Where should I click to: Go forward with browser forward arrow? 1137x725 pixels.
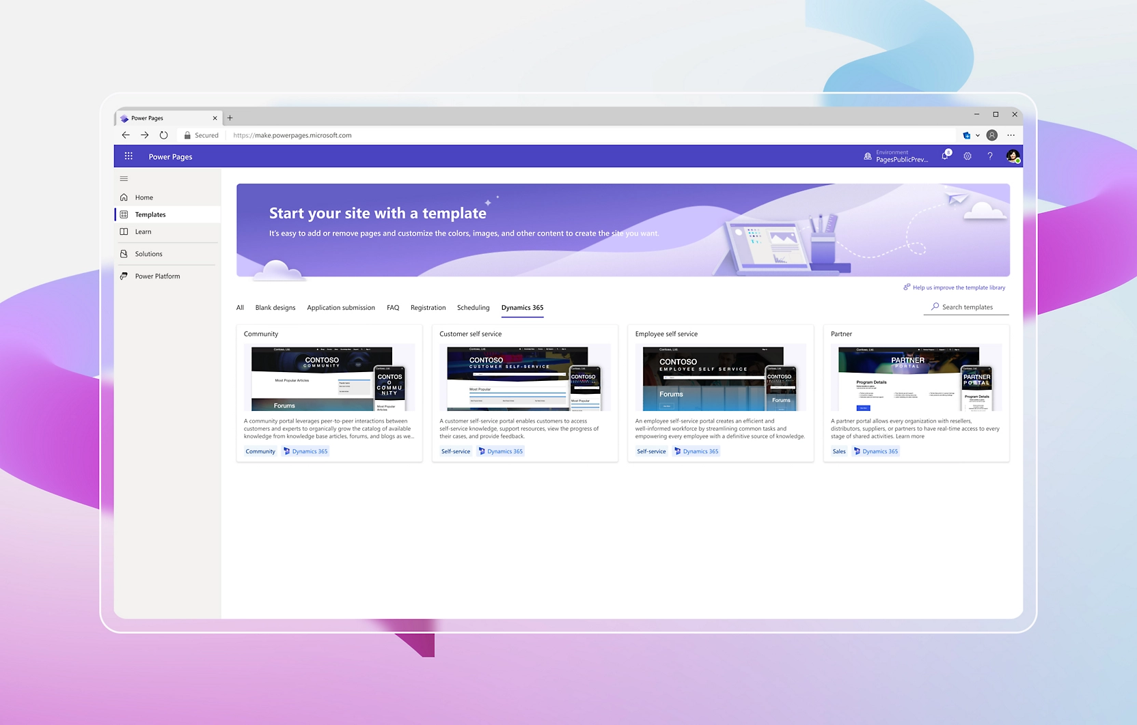click(x=145, y=135)
